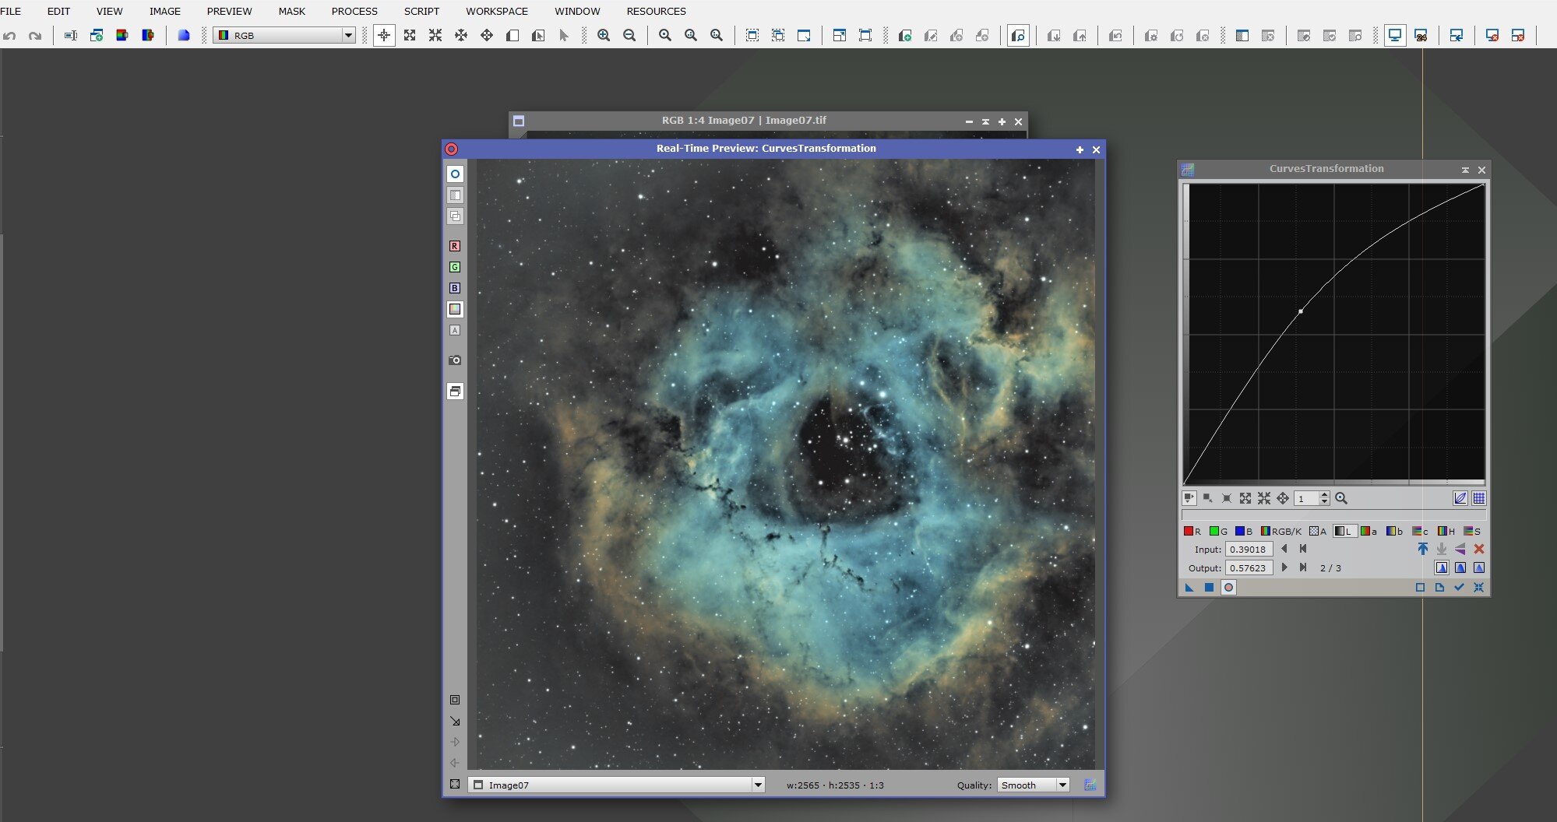The height and width of the screenshot is (822, 1557).
Task: Click the curve magnifier zoom icon
Action: pyautogui.click(x=1341, y=499)
